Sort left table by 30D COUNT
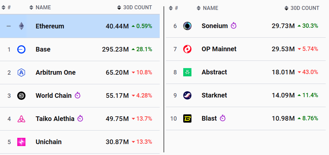Viewport: 329px width, 155px height. (134, 7)
